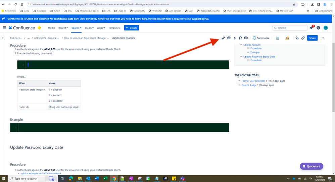Open Outlook from taskbar
The width and height of the screenshot is (335, 182).
click(x=88, y=178)
